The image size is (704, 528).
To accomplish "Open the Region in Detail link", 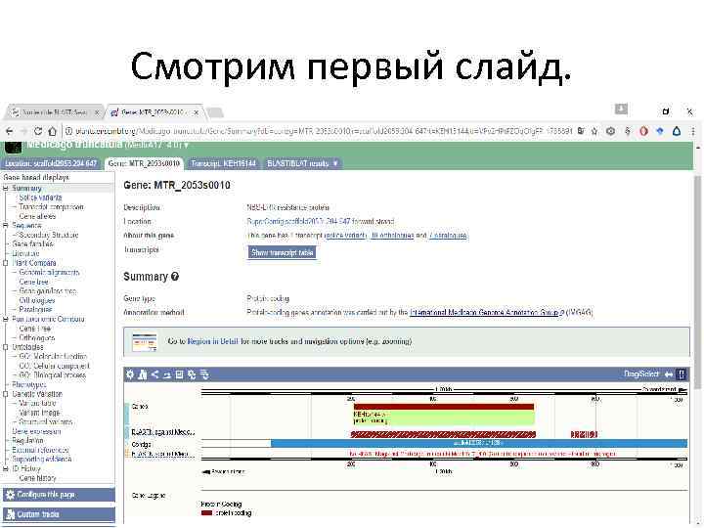I will pyautogui.click(x=213, y=341).
